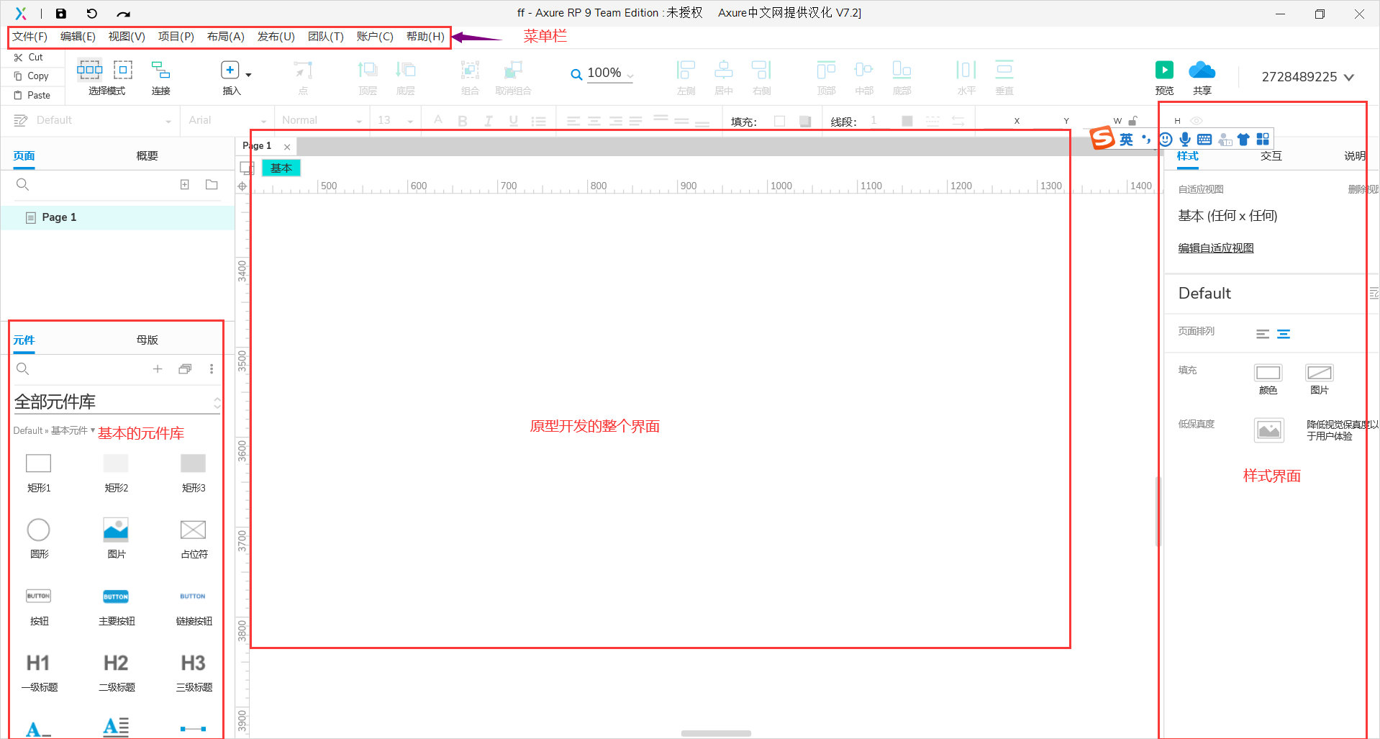The width and height of the screenshot is (1380, 739).
Task: Toggle italic text formatting
Action: 488,120
